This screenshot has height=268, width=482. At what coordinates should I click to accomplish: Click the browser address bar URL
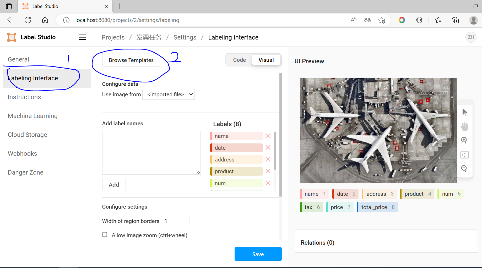tap(127, 20)
